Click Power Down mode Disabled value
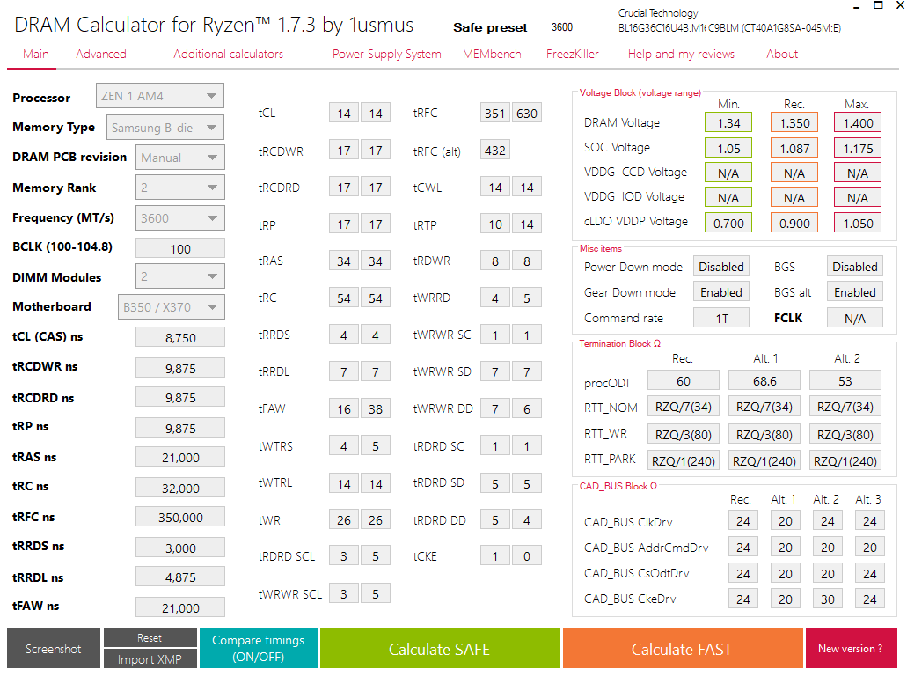 (721, 267)
